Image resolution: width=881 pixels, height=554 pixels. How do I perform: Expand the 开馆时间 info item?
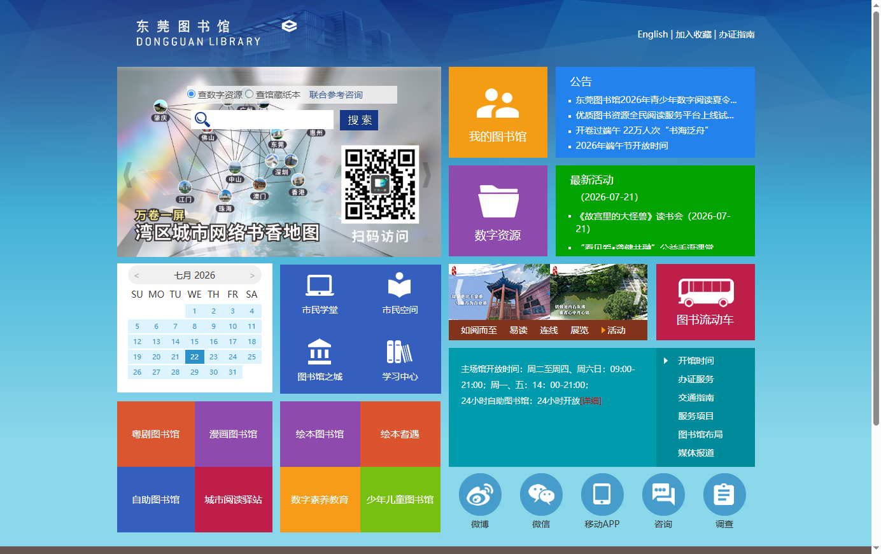click(x=696, y=361)
